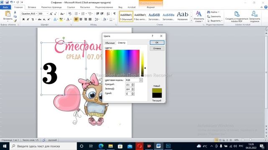The height and width of the screenshot is (150, 268).
Task: Open the Файл tab
Action: (5, 7)
